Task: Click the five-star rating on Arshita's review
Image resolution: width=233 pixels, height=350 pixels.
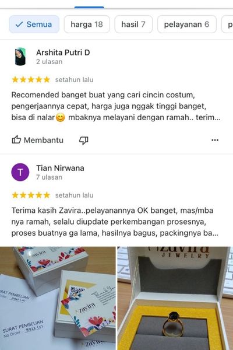Action: click(31, 80)
